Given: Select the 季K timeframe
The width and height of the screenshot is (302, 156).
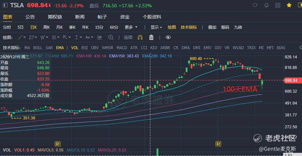Looking at the screenshot, I should coord(72,27).
